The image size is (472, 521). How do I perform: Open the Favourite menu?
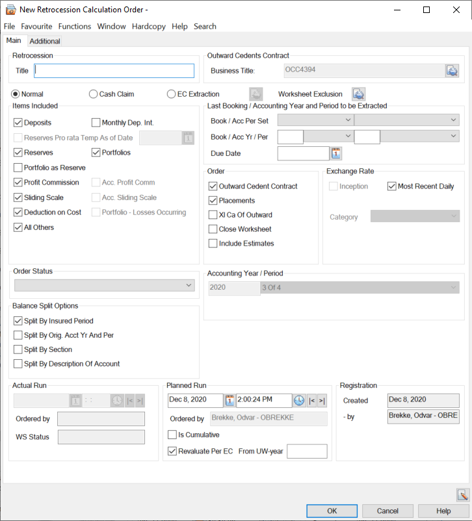tap(36, 26)
